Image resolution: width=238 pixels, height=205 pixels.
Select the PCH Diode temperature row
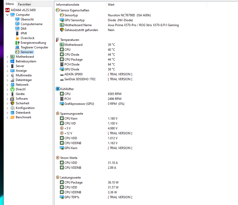87,64
